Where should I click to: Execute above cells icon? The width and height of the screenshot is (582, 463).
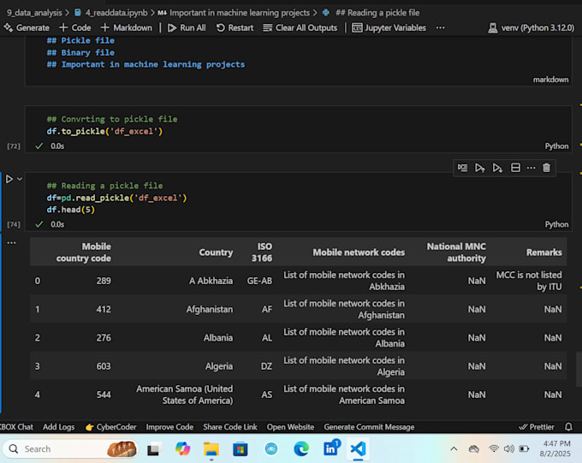click(480, 168)
